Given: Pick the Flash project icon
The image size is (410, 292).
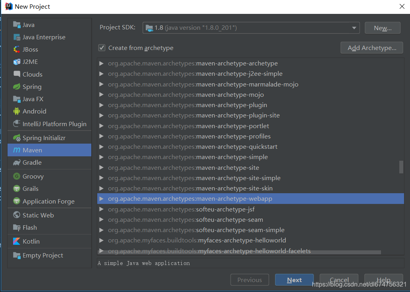Looking at the screenshot, I should [17, 227].
